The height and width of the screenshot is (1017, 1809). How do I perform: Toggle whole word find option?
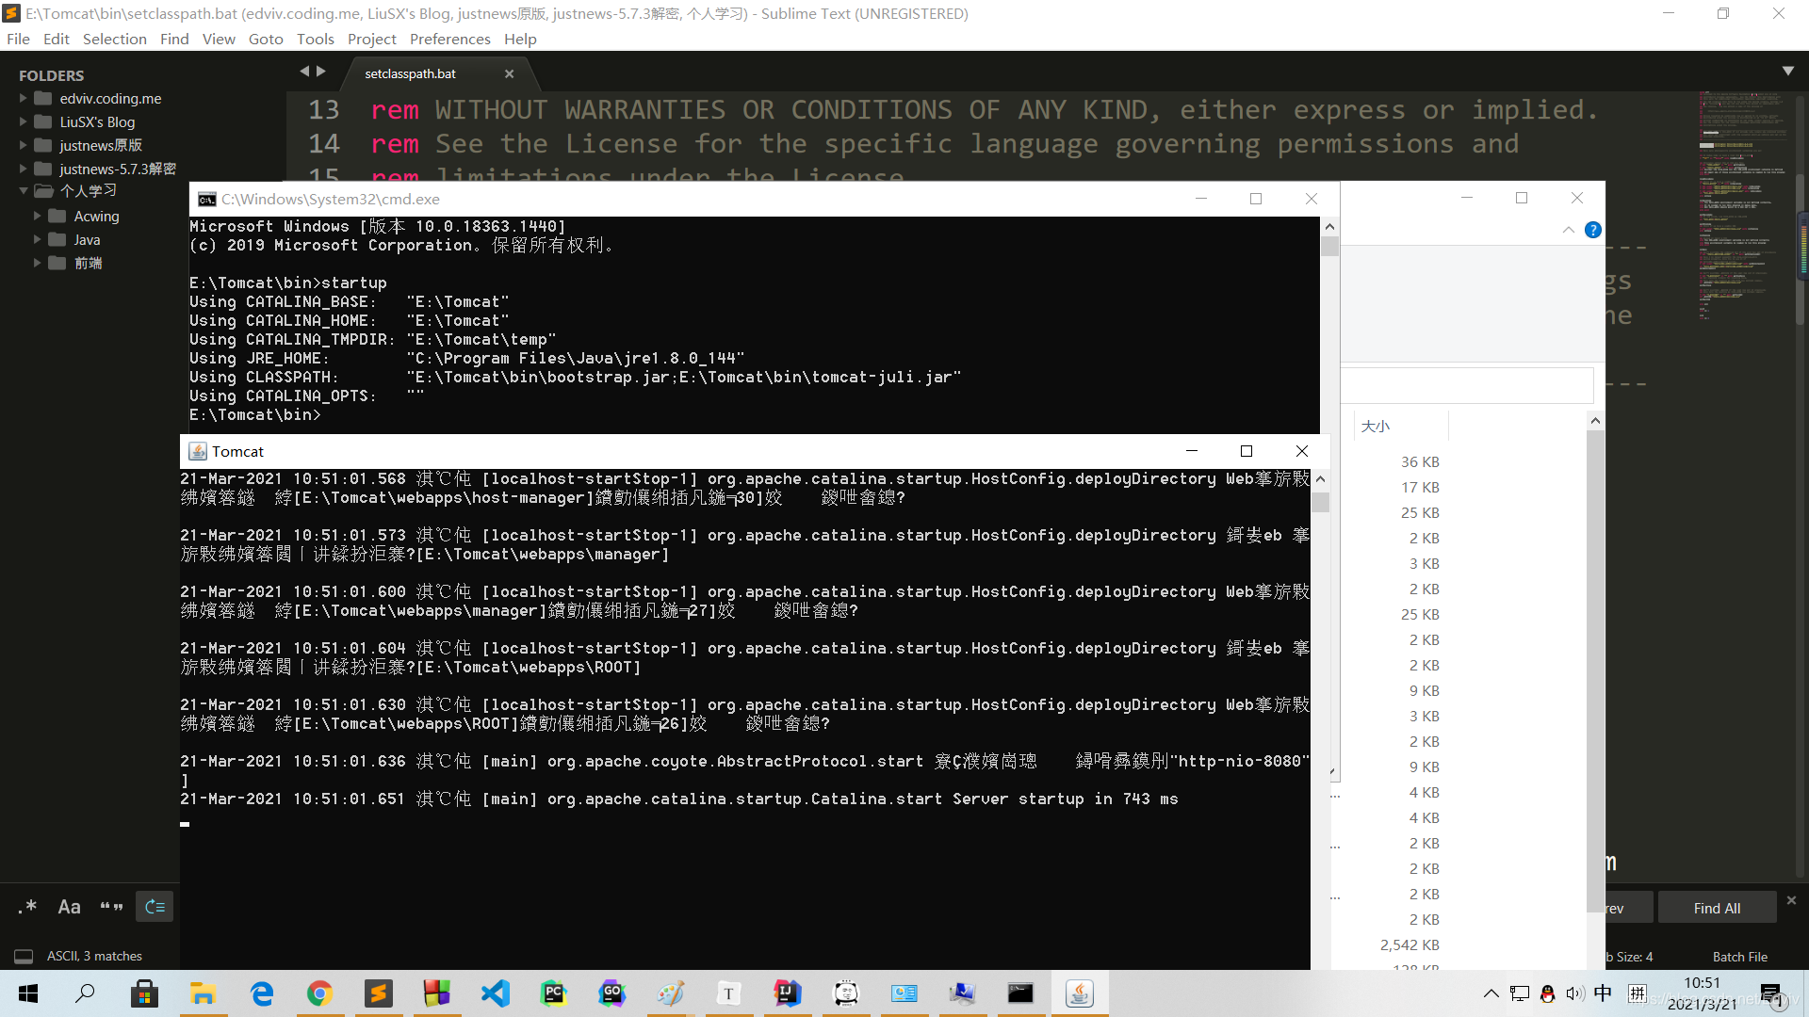pos(111,907)
